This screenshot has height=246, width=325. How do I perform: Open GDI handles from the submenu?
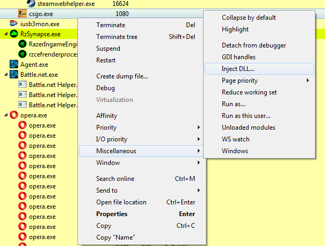coord(259,57)
